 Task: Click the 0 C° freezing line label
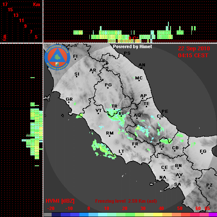(x=133, y=38)
